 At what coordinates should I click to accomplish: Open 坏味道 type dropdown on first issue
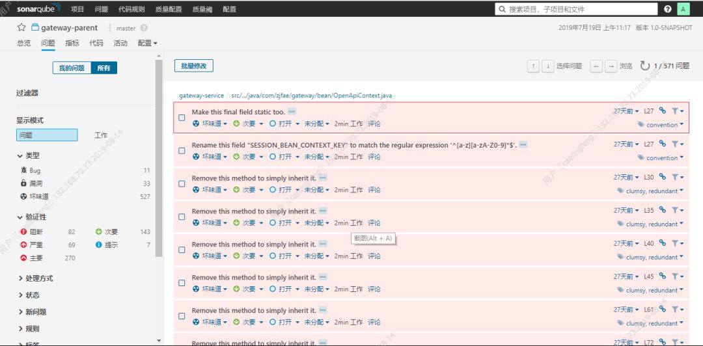pyautogui.click(x=210, y=124)
